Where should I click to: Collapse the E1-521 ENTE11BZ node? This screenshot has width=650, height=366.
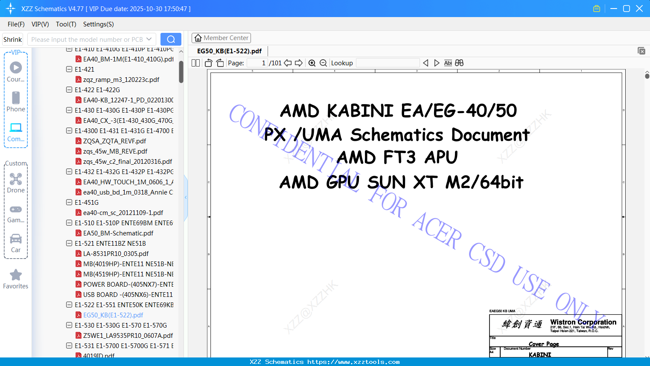(x=69, y=243)
